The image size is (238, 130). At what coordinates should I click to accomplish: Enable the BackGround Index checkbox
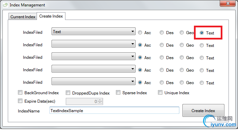(x=20, y=93)
